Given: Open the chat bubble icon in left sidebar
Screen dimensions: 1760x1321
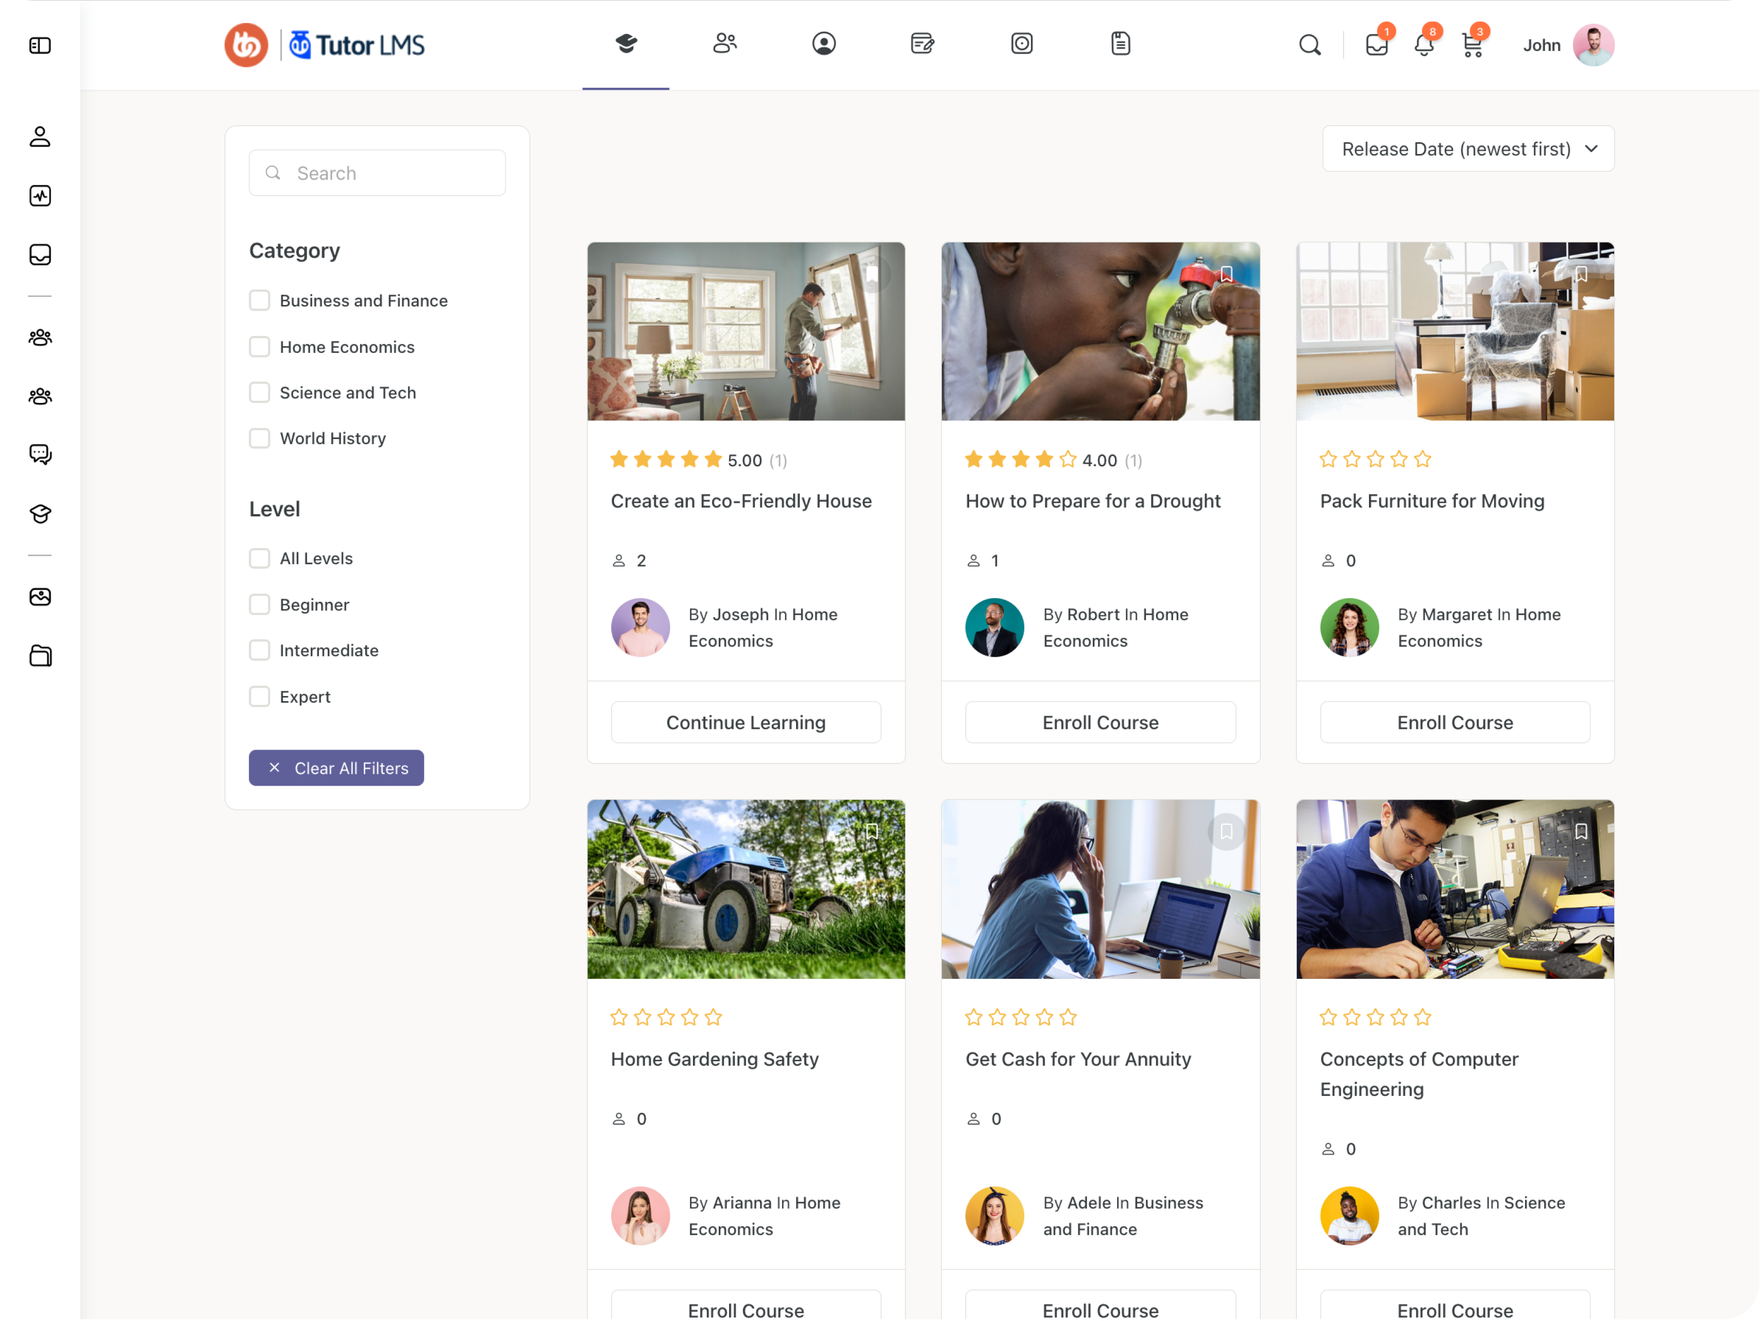Looking at the screenshot, I should pos(40,454).
